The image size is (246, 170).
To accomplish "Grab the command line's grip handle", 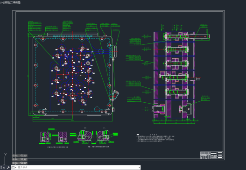I will [x=1, y=168].
